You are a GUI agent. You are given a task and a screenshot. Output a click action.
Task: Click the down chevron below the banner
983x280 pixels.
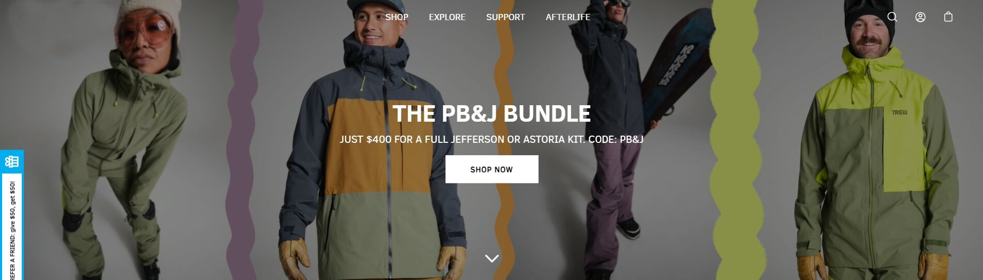click(x=492, y=258)
